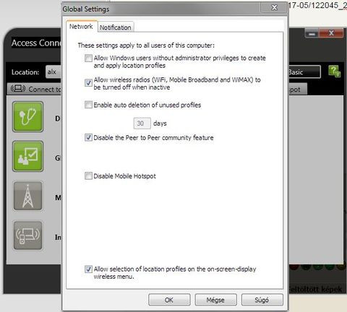Confirm settings with the OK button
347x312 pixels.
pos(169,300)
